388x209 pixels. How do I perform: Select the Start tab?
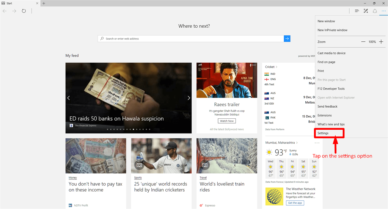click(20, 3)
